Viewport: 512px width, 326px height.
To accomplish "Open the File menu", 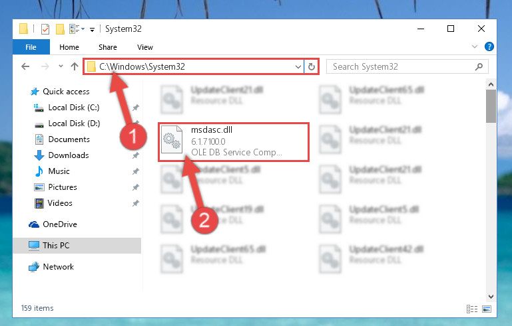I will click(x=31, y=47).
